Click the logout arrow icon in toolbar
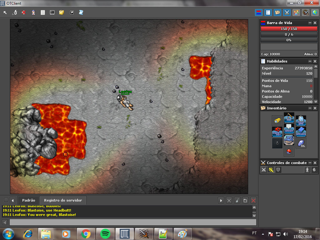The width and height of the screenshot is (320, 240). pos(5,12)
